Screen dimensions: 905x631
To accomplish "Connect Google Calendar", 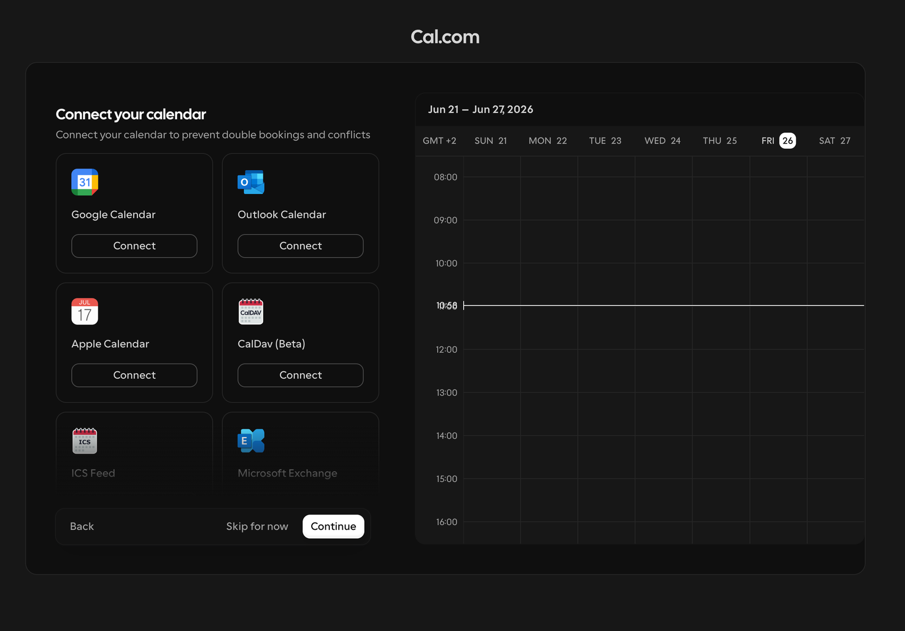I will (134, 246).
